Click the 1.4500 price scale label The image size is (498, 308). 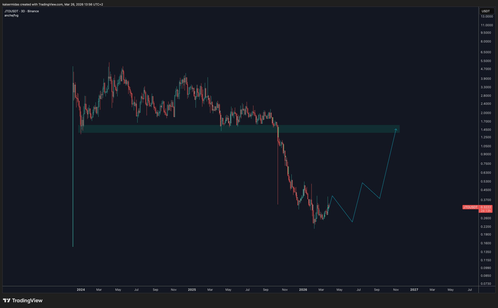pyautogui.click(x=486, y=130)
